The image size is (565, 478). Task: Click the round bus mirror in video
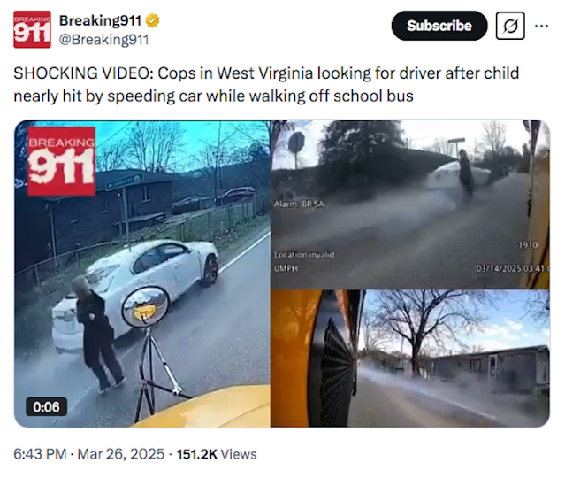[x=145, y=306]
